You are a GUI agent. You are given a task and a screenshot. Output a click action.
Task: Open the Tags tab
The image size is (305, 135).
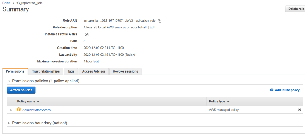(x=71, y=71)
